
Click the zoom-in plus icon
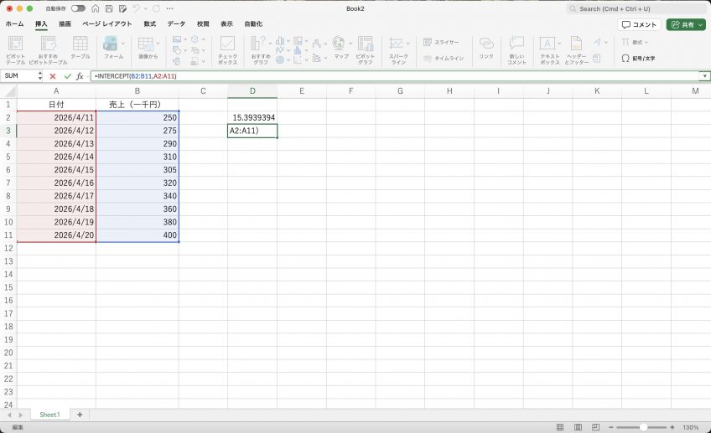672,427
